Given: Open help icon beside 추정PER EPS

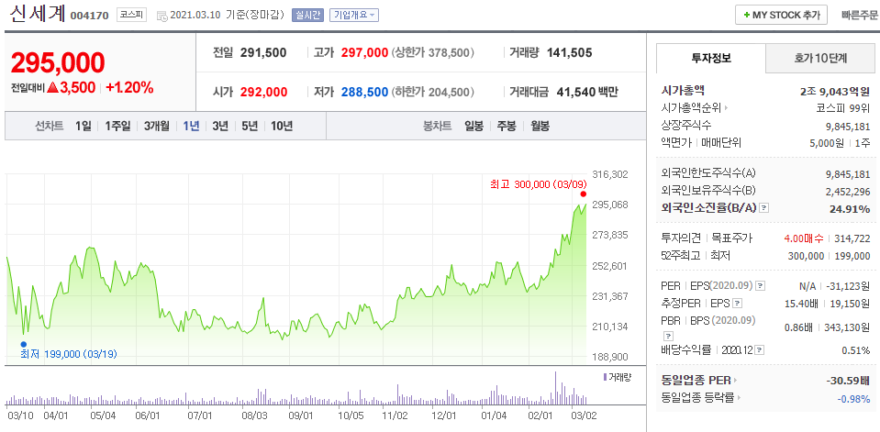Looking at the screenshot, I should [x=738, y=304].
